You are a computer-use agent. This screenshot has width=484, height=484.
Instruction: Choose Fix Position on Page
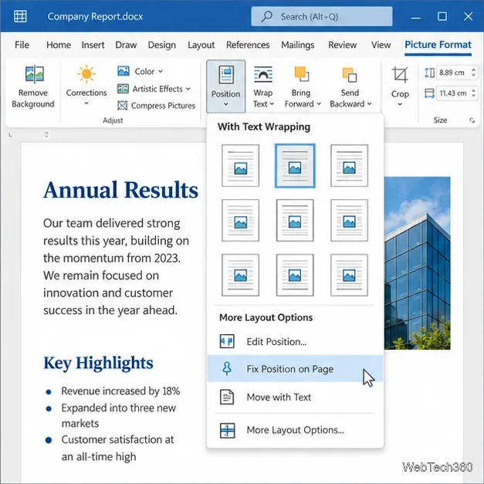click(295, 368)
